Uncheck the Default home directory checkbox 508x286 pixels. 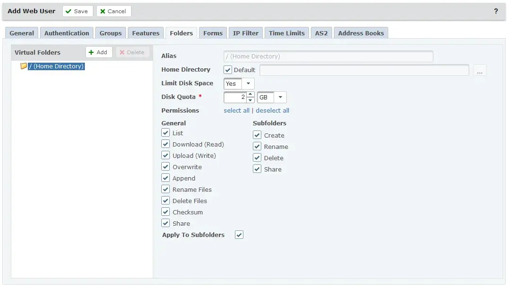coord(228,70)
